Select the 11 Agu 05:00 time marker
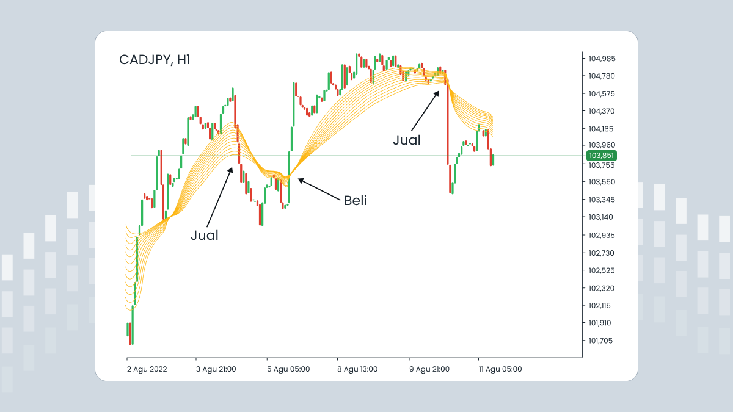The width and height of the screenshot is (733, 412). [499, 369]
